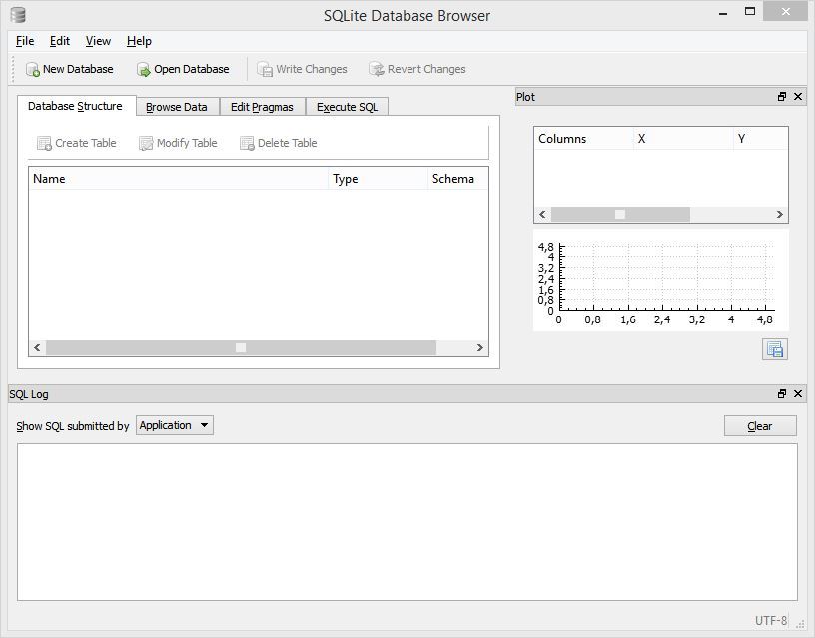Click the Modify Table icon
Screen dimensions: 815x638
click(146, 143)
